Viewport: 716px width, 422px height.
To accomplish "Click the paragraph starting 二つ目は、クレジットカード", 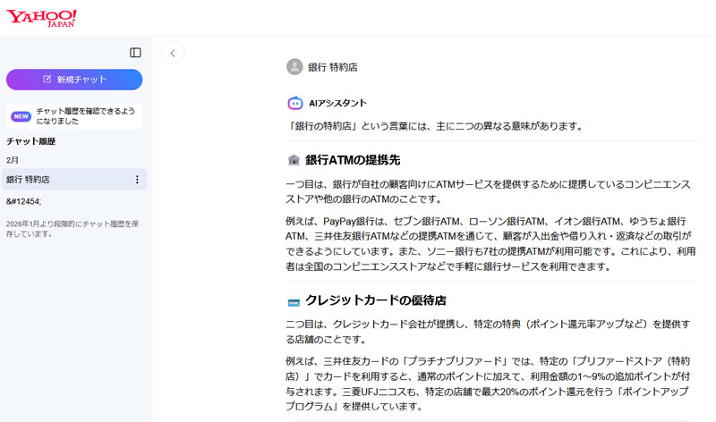I will pyautogui.click(x=488, y=332).
